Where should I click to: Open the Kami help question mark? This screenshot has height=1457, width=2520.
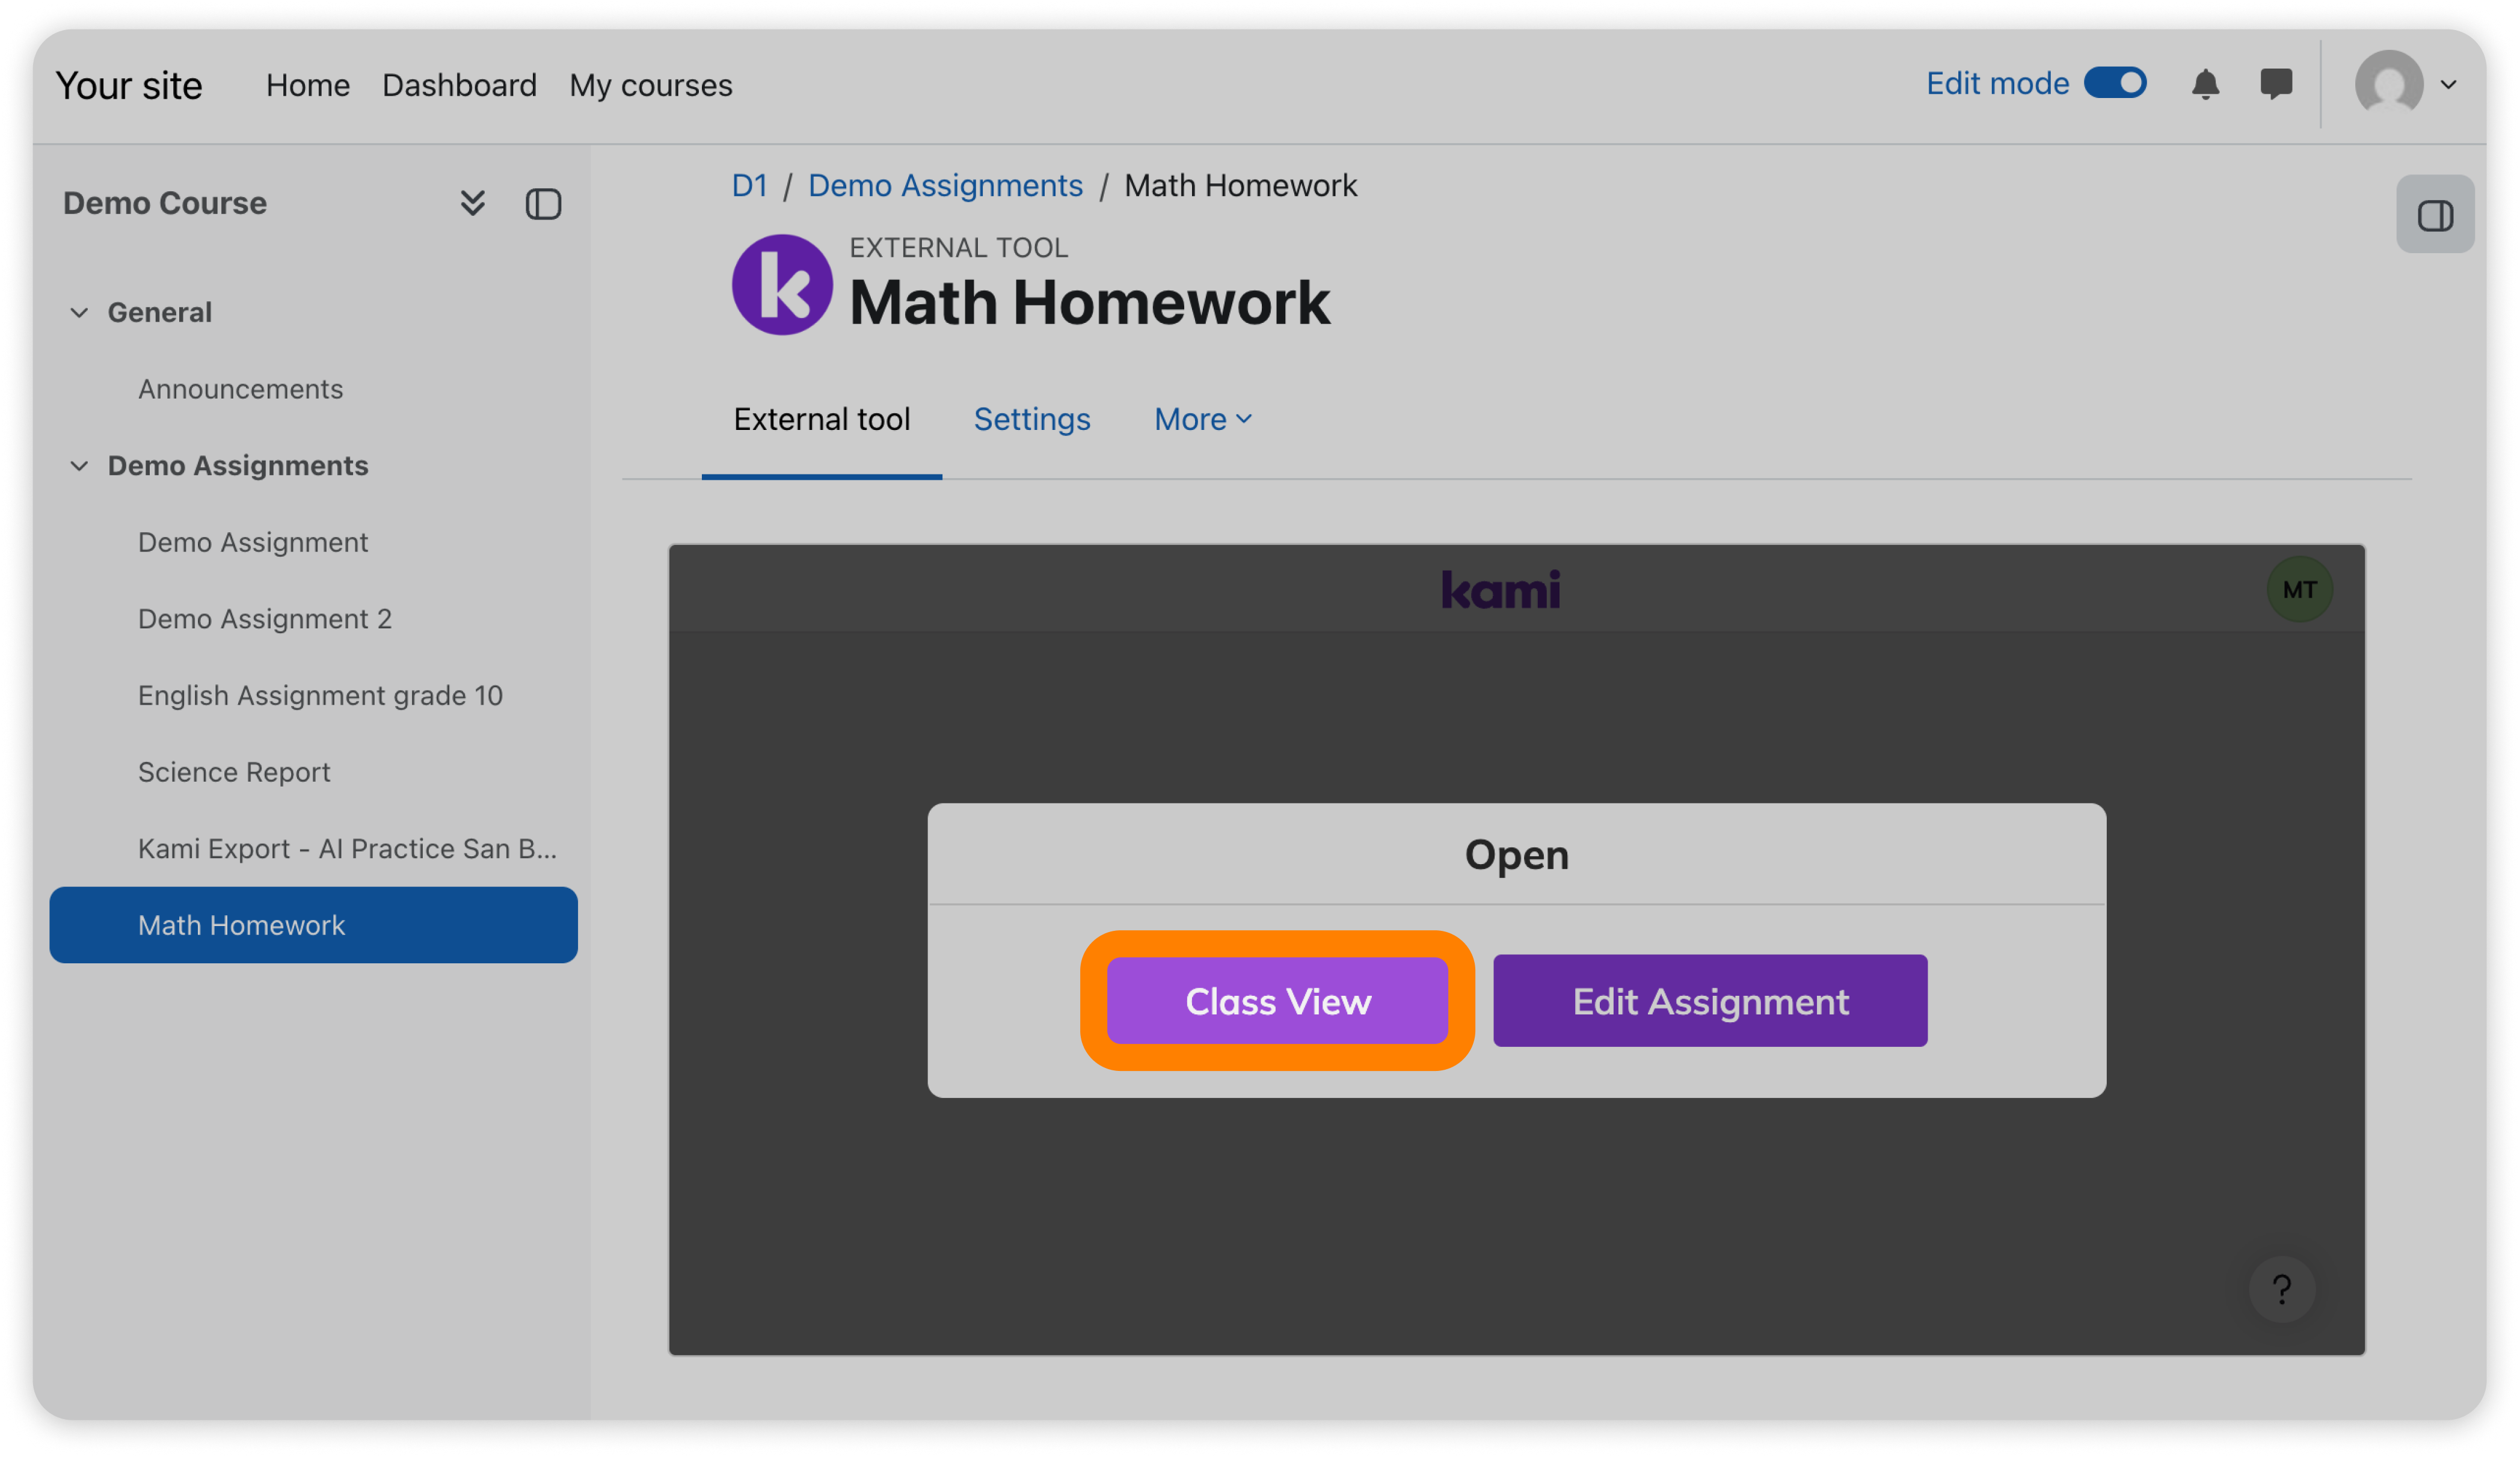(2281, 1290)
